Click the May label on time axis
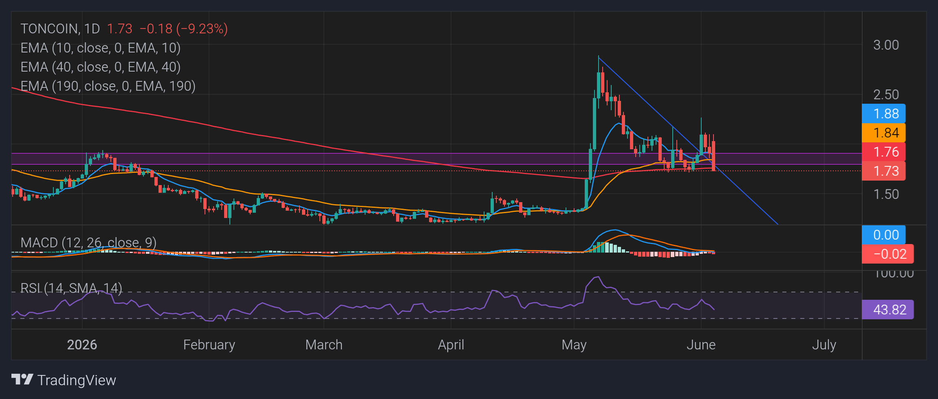 pyautogui.click(x=574, y=345)
